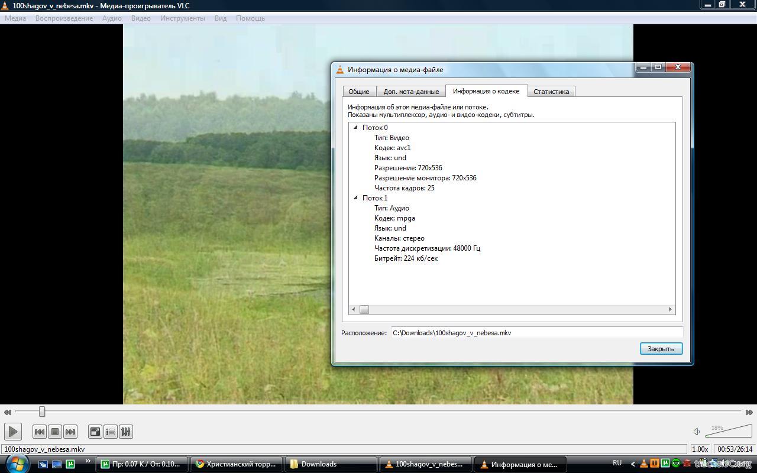757x473 pixels.
Task: Click the previous track button
Action: click(x=40, y=432)
